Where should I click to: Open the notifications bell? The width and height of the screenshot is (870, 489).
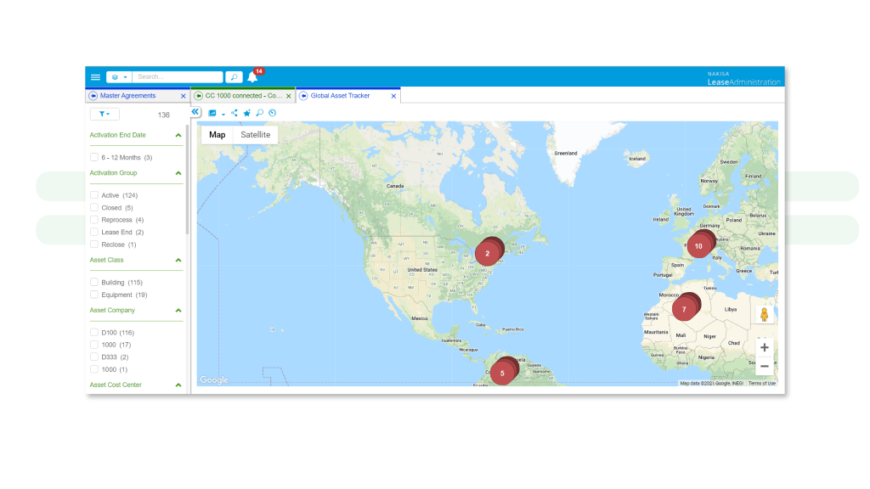coord(252,77)
